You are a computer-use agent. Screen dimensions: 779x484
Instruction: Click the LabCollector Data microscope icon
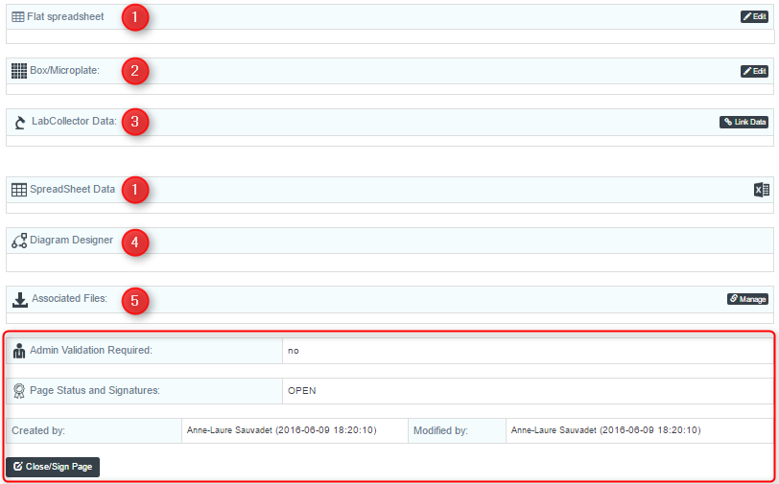click(20, 122)
